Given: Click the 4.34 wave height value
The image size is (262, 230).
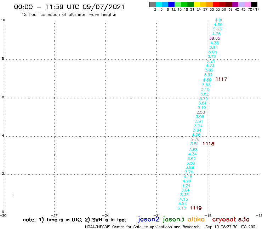Looking at the screenshot, I should coord(193,154).
